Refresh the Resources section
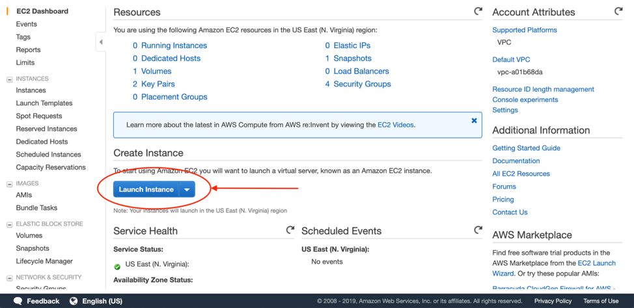634x308 pixels. tap(478, 12)
